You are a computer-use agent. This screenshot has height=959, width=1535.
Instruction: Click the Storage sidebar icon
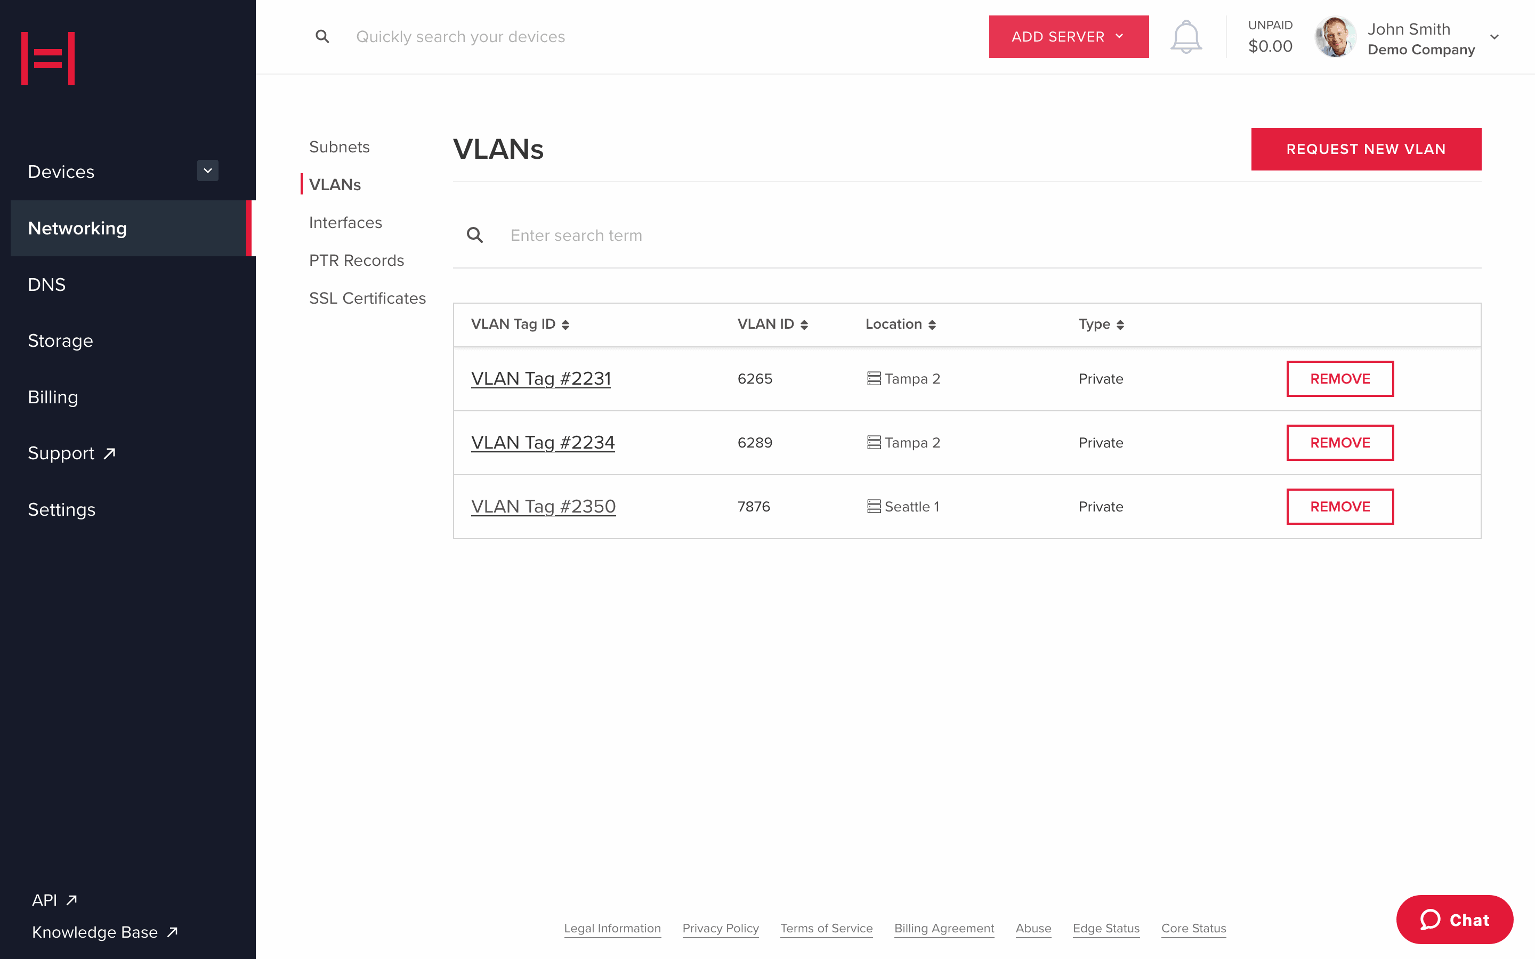tap(60, 340)
